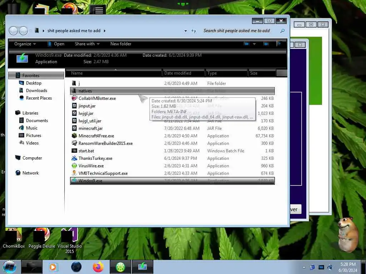Open the change view dropdown arrow
366x274 pixels.
pyautogui.click(x=254, y=44)
